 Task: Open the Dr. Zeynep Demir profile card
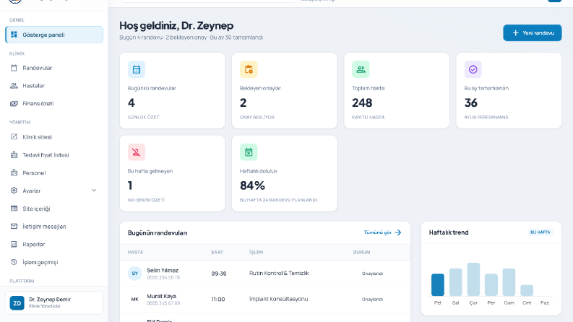tap(54, 303)
